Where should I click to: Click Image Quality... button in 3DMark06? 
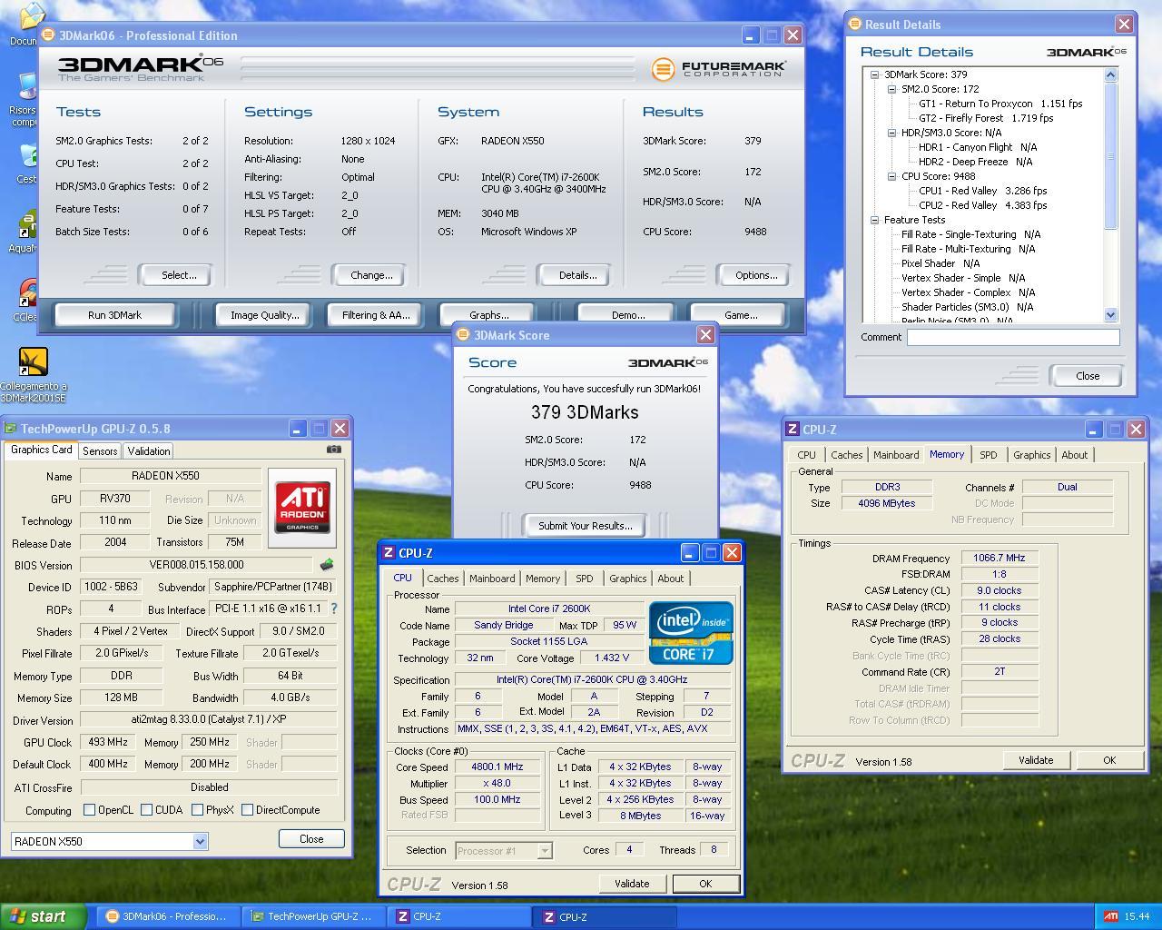point(264,315)
